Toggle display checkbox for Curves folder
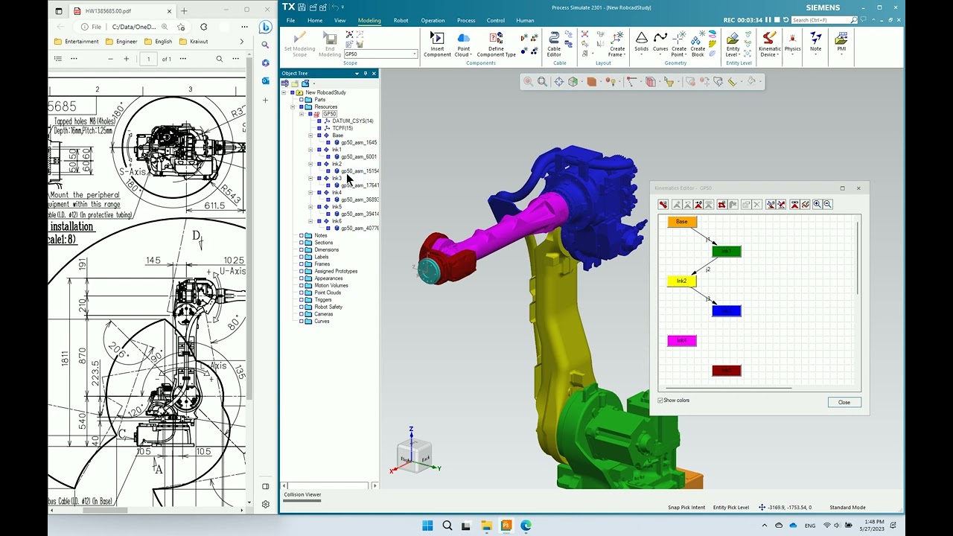This screenshot has height=536, width=953. (302, 322)
